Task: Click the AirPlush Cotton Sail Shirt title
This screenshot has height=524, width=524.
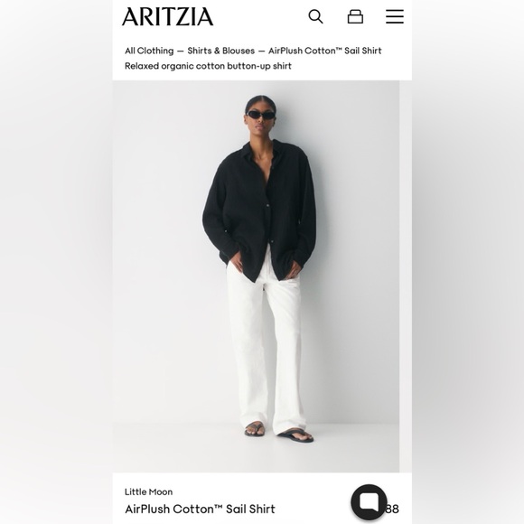Action: click(x=200, y=509)
